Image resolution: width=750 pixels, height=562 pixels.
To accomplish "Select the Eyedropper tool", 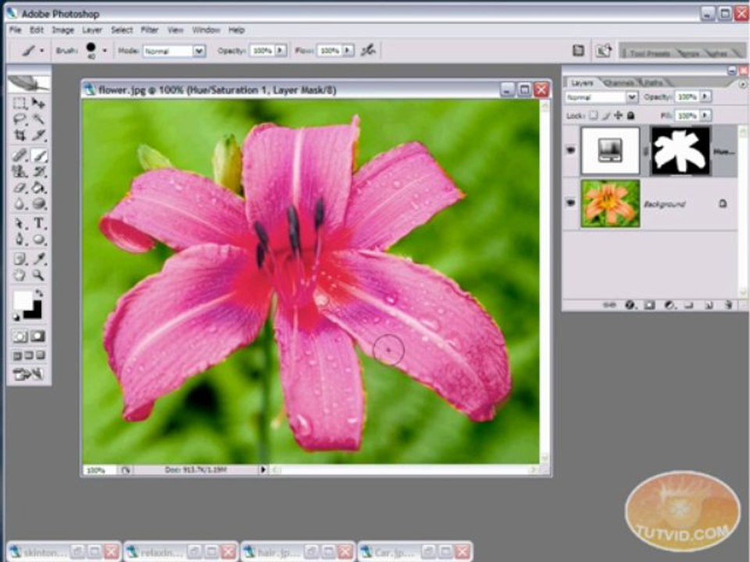I will (38, 258).
